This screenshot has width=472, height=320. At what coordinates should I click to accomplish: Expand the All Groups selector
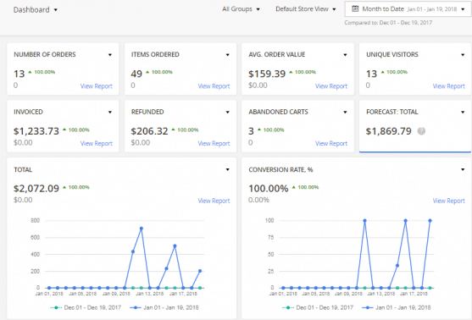241,9
